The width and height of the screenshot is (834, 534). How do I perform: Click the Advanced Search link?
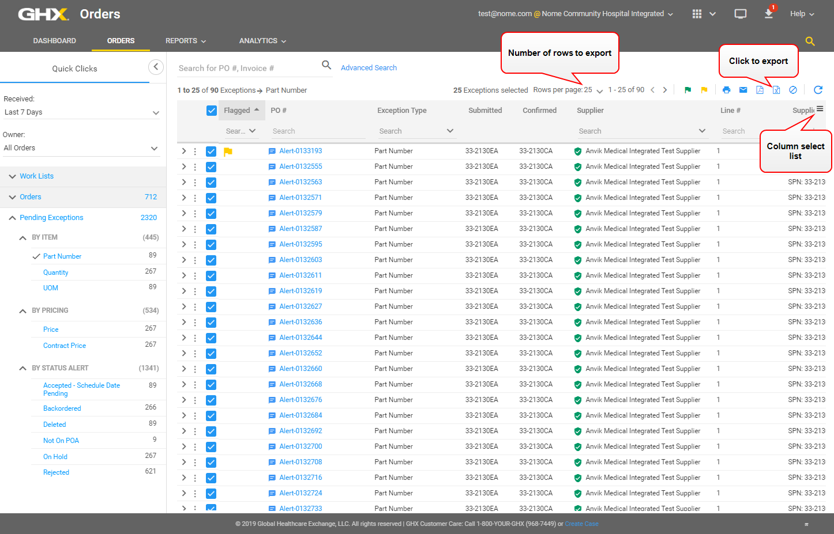tap(369, 68)
